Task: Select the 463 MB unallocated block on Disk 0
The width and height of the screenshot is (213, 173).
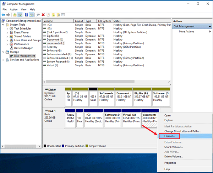Action: 93,96
